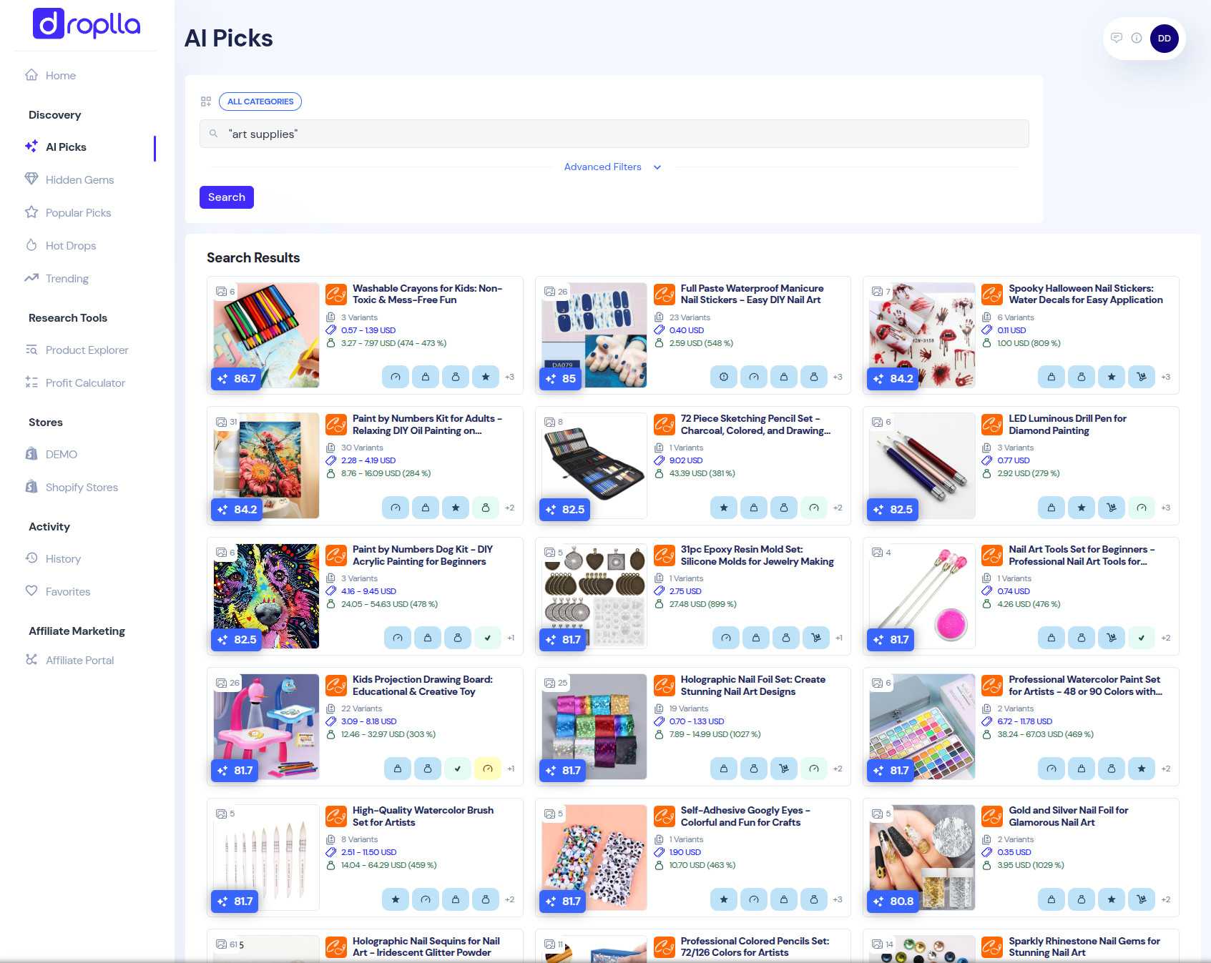Click the Search button
This screenshot has width=1211, height=963.
(227, 197)
